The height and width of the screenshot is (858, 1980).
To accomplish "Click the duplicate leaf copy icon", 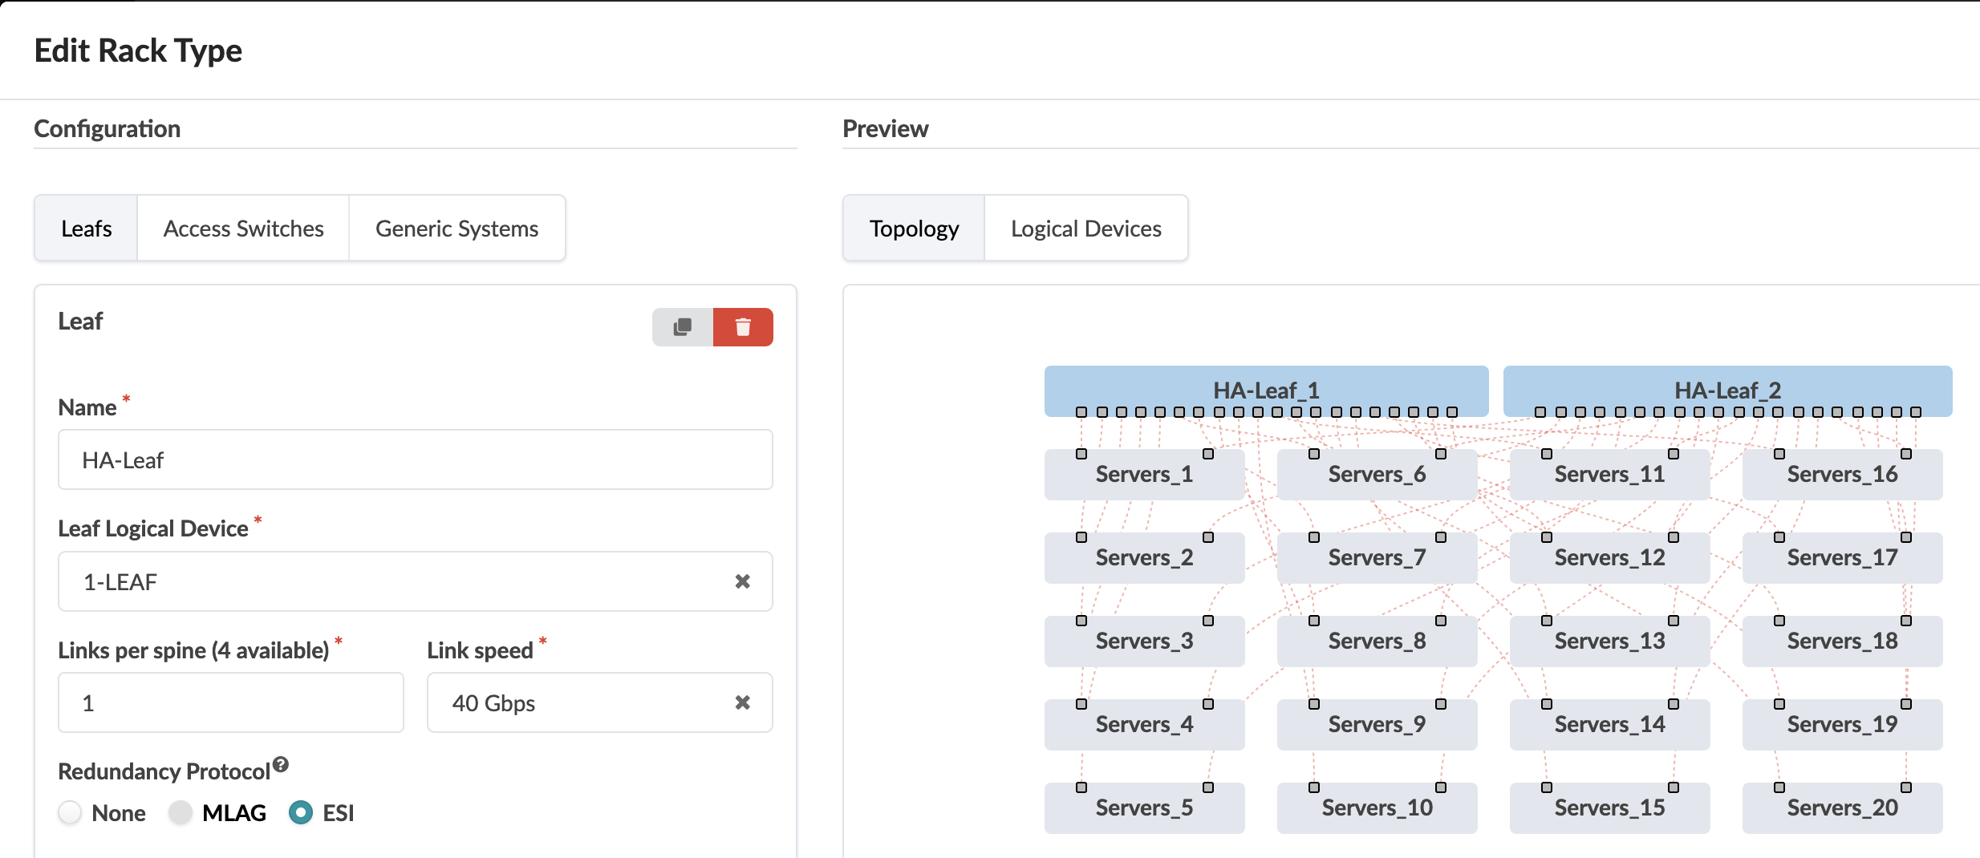I will coord(682,327).
